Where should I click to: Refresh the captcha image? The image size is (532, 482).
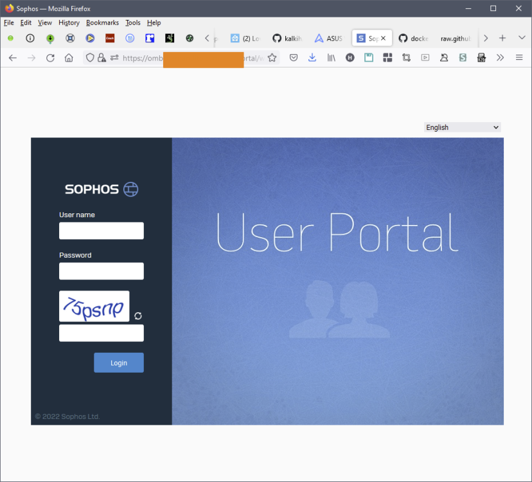pos(138,316)
